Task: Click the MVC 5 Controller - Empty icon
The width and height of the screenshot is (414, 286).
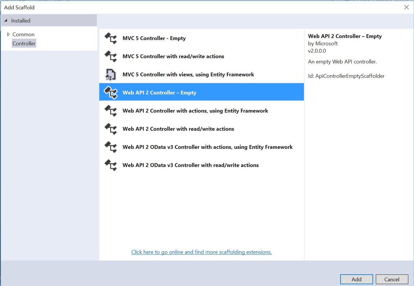Action: pyautogui.click(x=110, y=38)
